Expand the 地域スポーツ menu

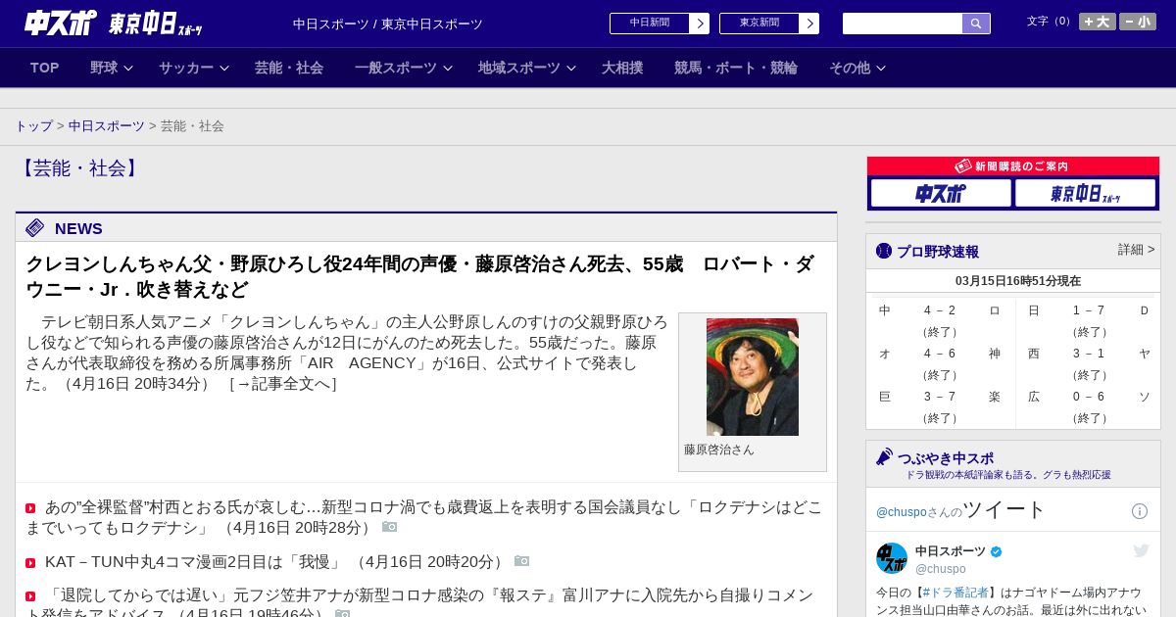click(527, 68)
